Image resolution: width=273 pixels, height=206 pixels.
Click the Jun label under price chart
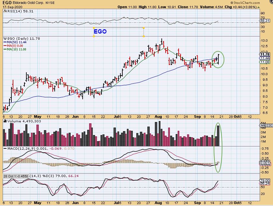click(75, 117)
